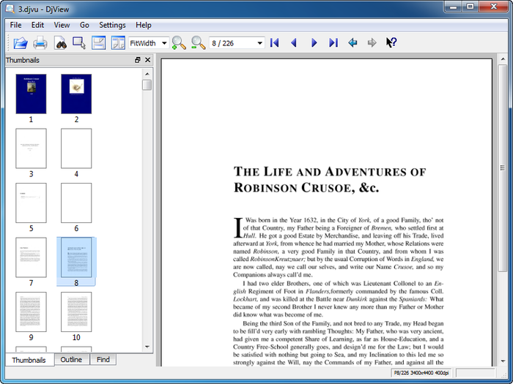Go to the previous page arrow
The width and height of the screenshot is (513, 384).
[x=294, y=42]
